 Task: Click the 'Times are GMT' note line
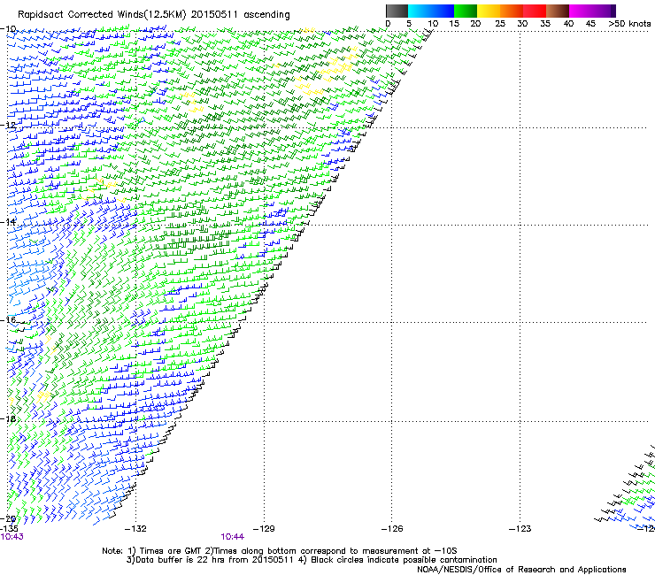point(280,551)
